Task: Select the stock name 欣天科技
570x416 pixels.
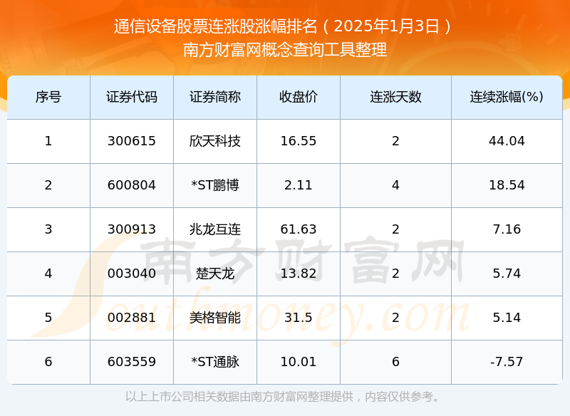Action: pyautogui.click(x=214, y=141)
